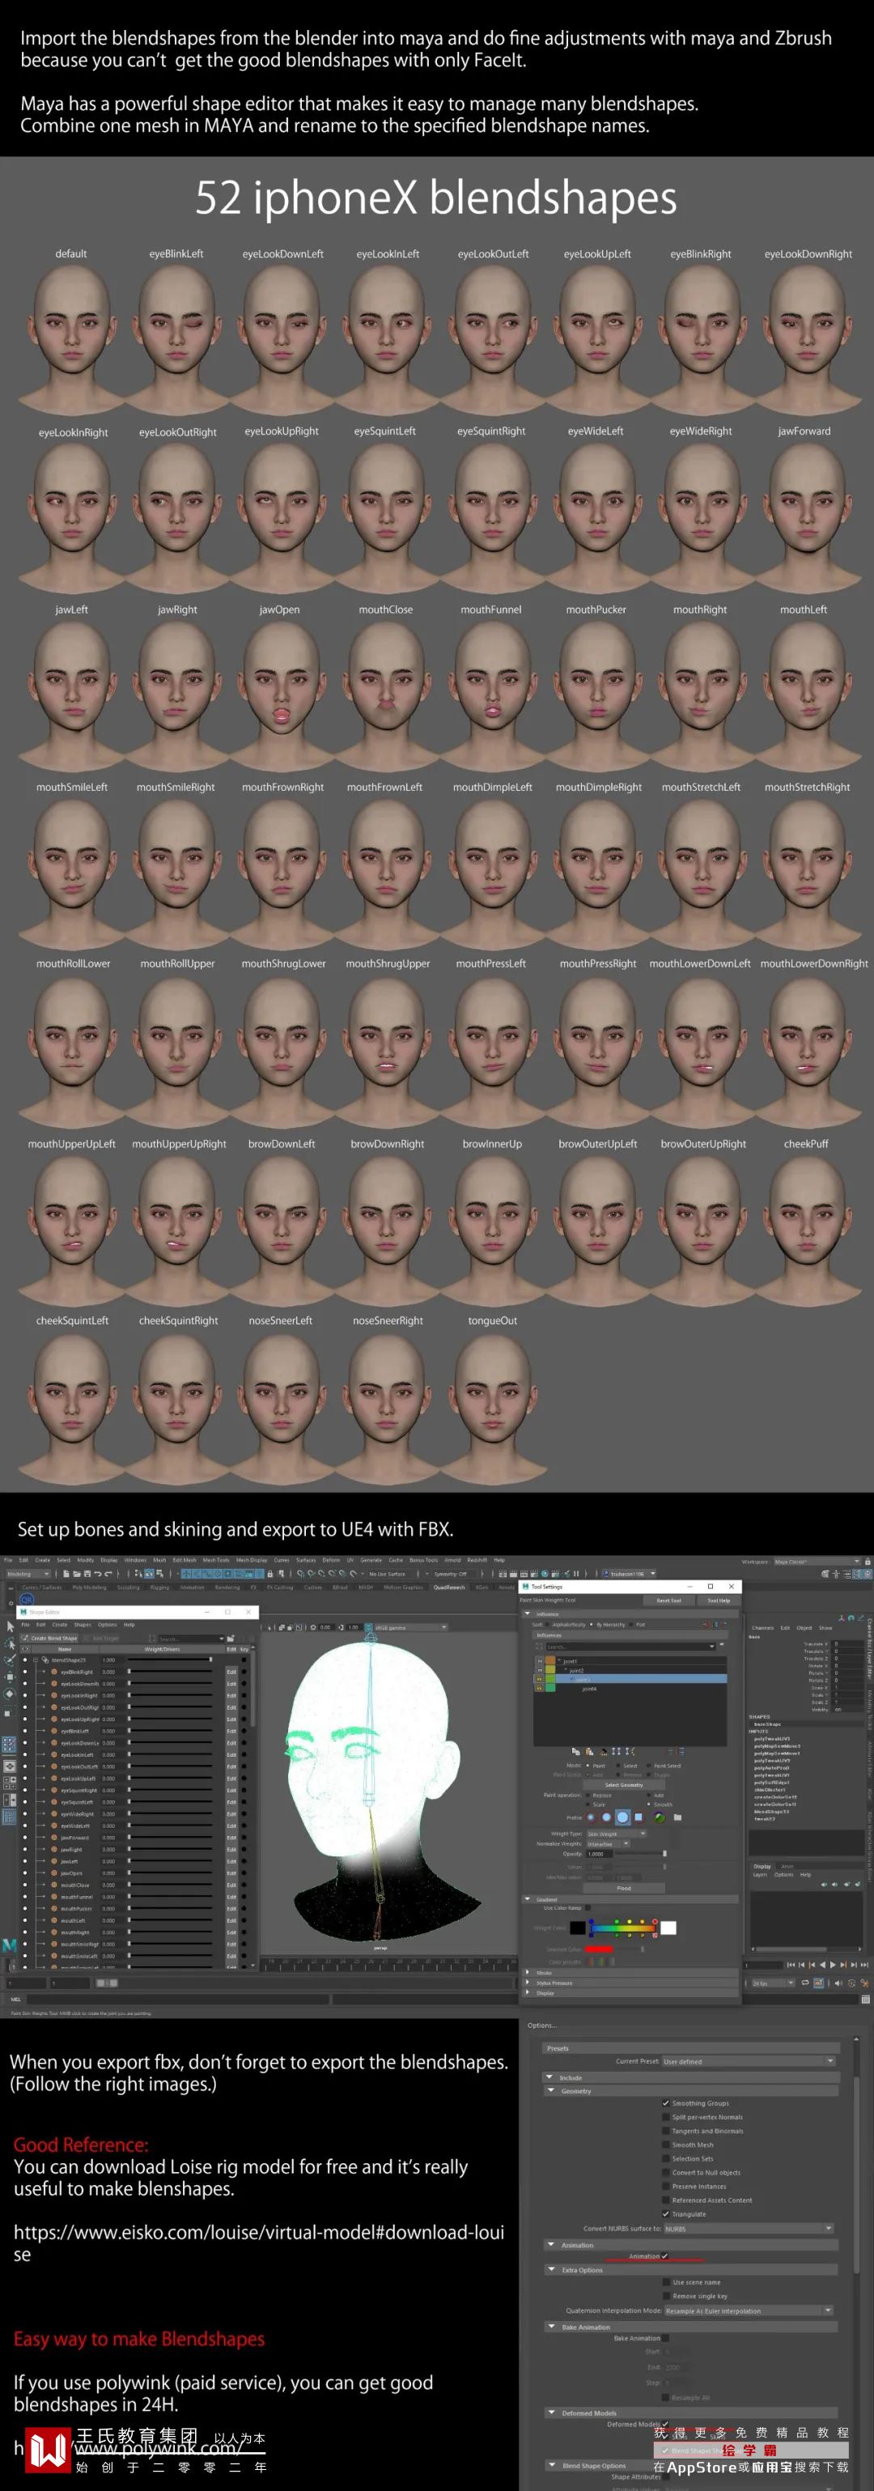Click the Play backwards button in playback controls
This screenshot has width=874, height=2491.
click(x=821, y=1965)
